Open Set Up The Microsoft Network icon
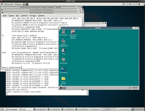The image size is (145, 111). coord(73,34)
